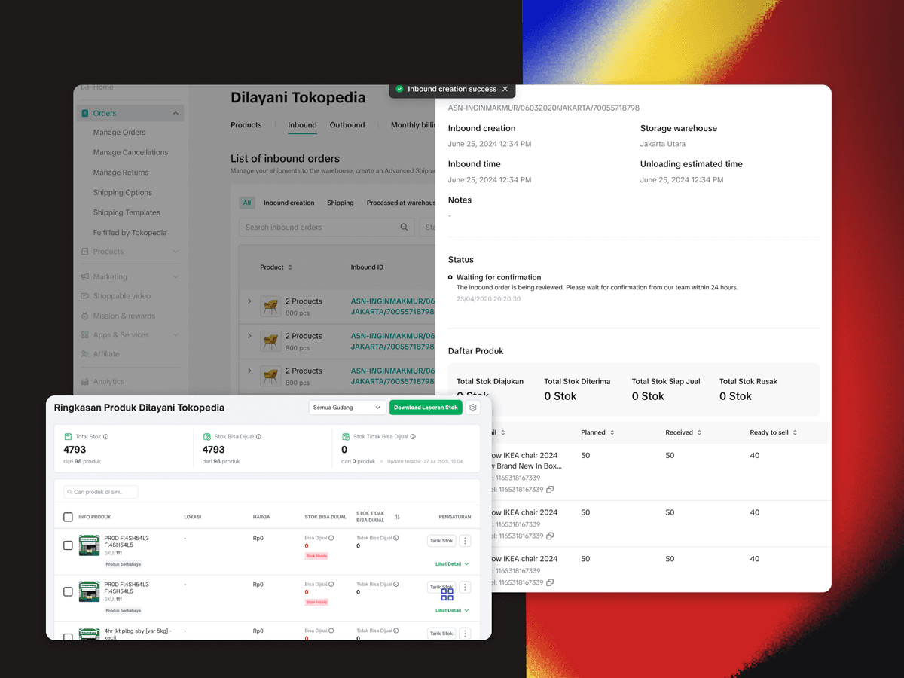
Task: Expand the Products sidebar section
Action: (176, 252)
